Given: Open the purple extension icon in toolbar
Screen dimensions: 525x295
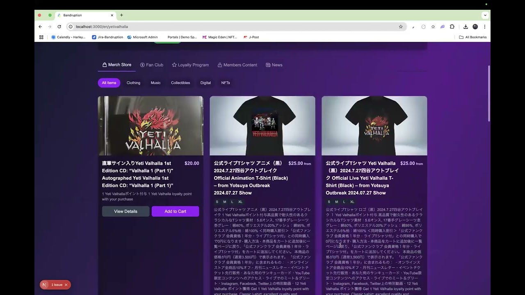Looking at the screenshot, I should point(443,27).
